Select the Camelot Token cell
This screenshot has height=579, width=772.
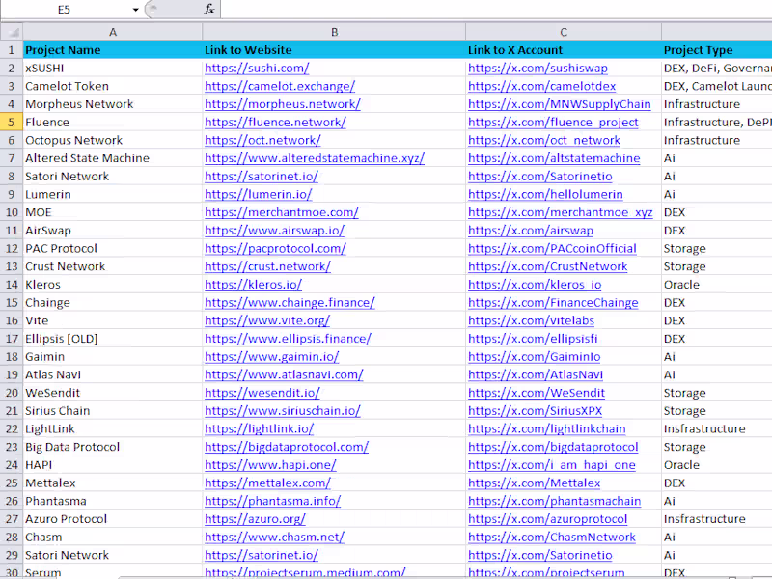[113, 86]
